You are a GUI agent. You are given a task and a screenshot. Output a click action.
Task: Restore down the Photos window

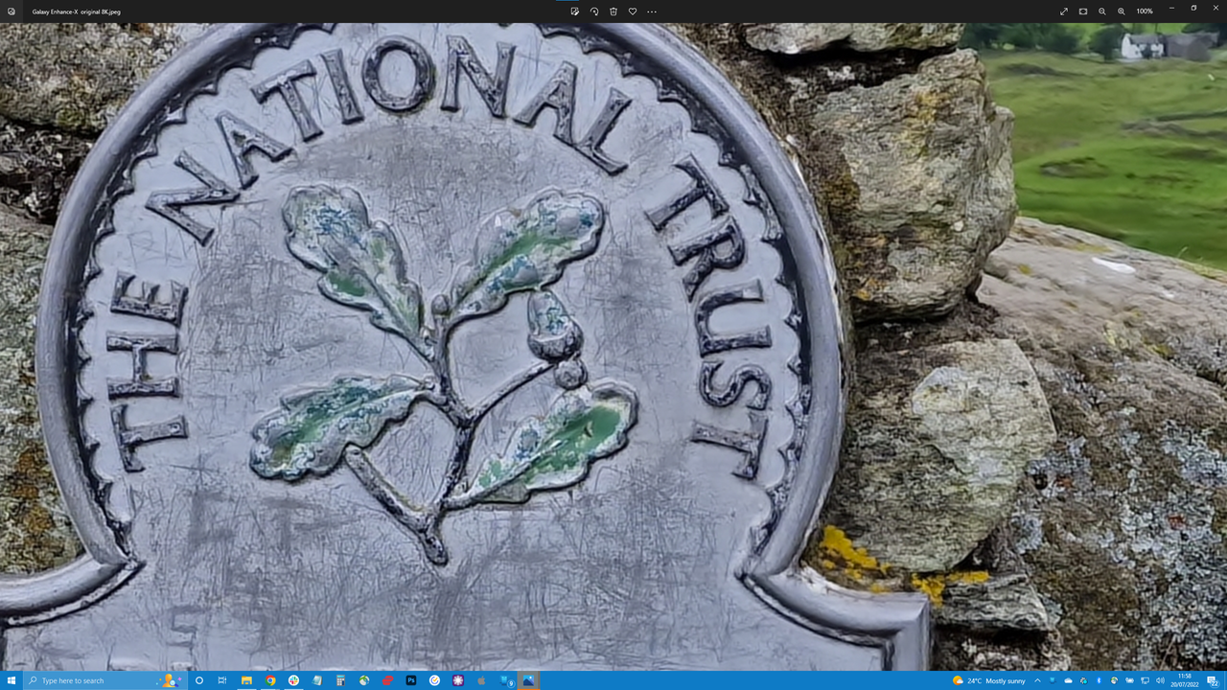[1193, 10]
